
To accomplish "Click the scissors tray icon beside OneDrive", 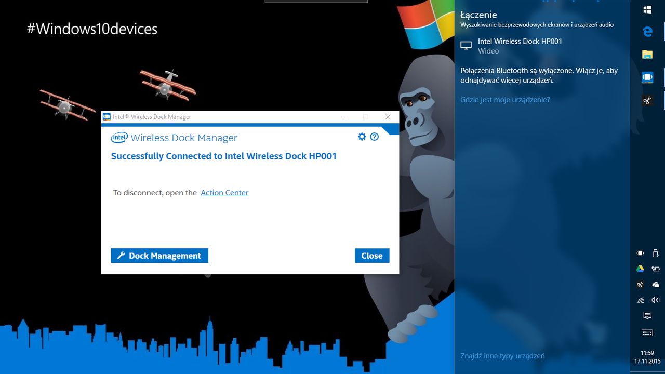I will [640, 285].
